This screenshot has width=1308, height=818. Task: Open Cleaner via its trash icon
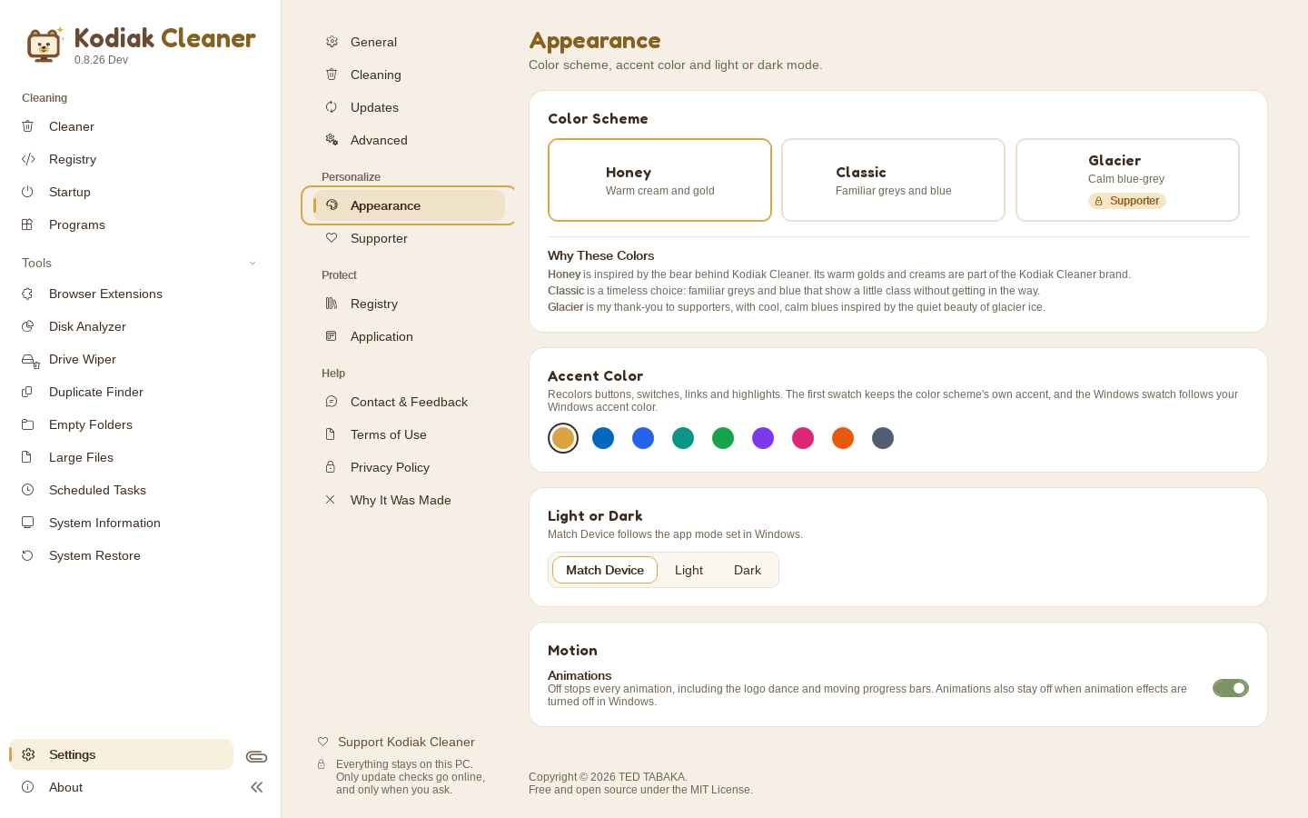(27, 126)
